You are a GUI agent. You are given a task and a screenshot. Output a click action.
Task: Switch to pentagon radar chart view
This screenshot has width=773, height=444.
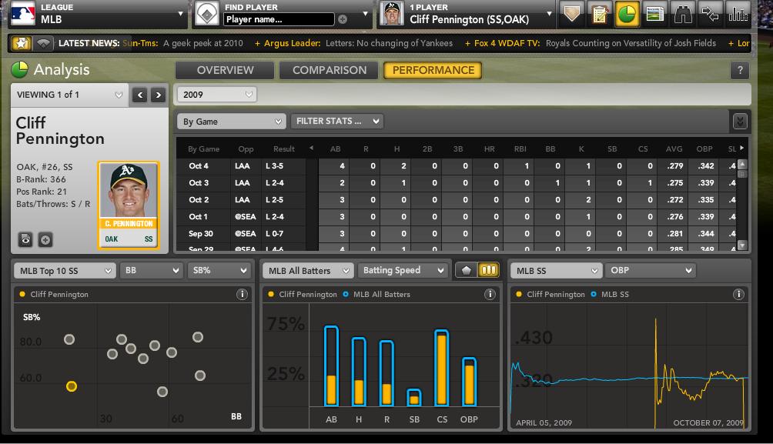coord(467,270)
